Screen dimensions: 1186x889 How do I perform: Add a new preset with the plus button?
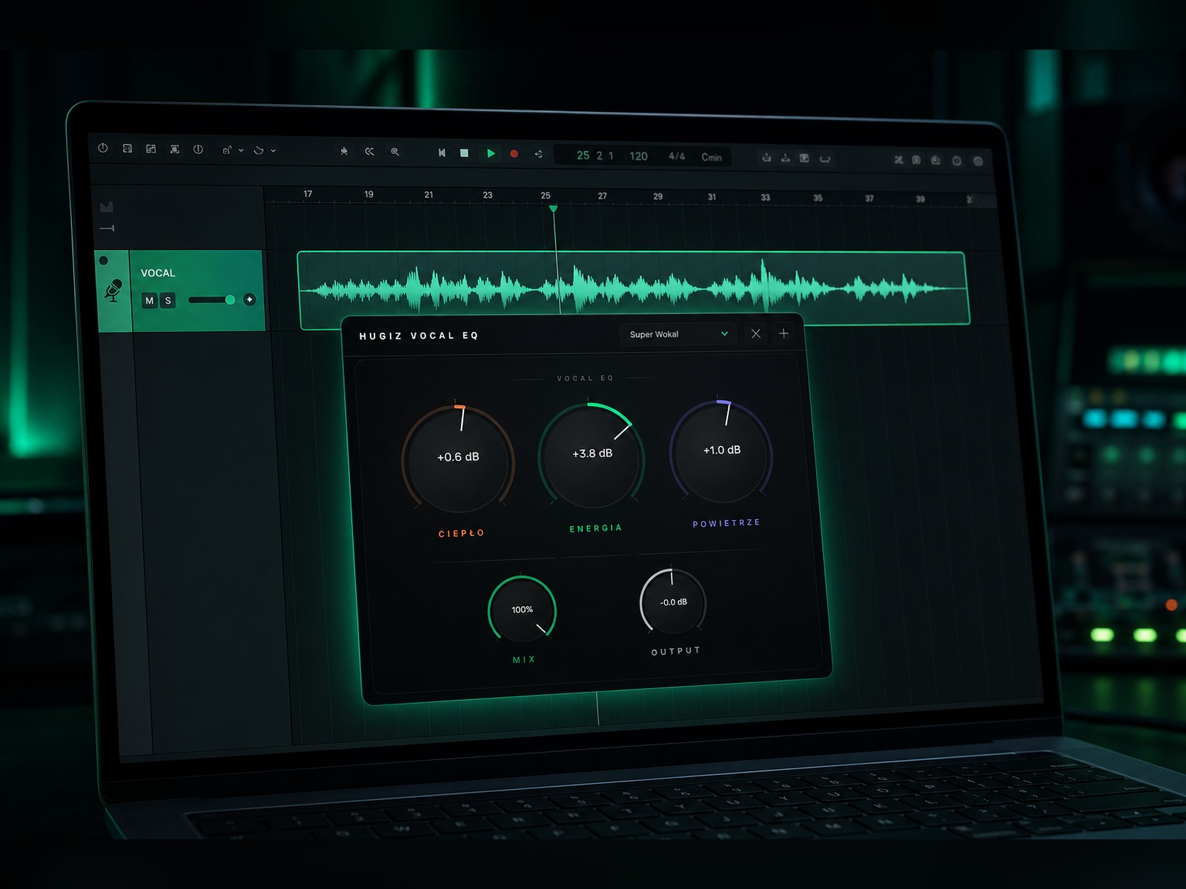click(x=784, y=333)
